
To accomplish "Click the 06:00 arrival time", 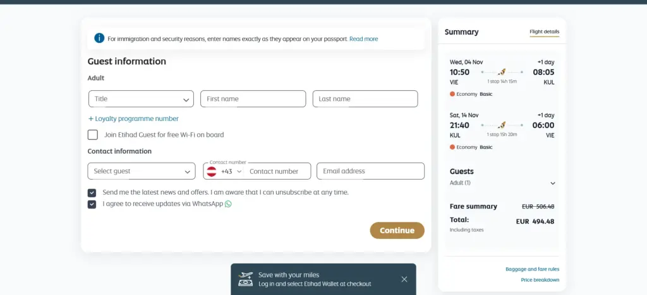I will click(x=543, y=125).
